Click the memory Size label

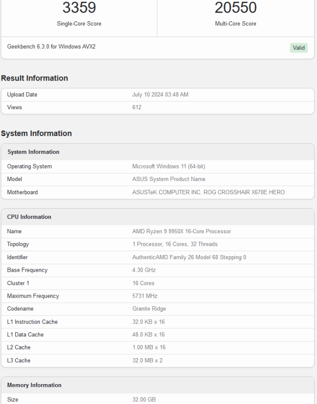[12, 400]
